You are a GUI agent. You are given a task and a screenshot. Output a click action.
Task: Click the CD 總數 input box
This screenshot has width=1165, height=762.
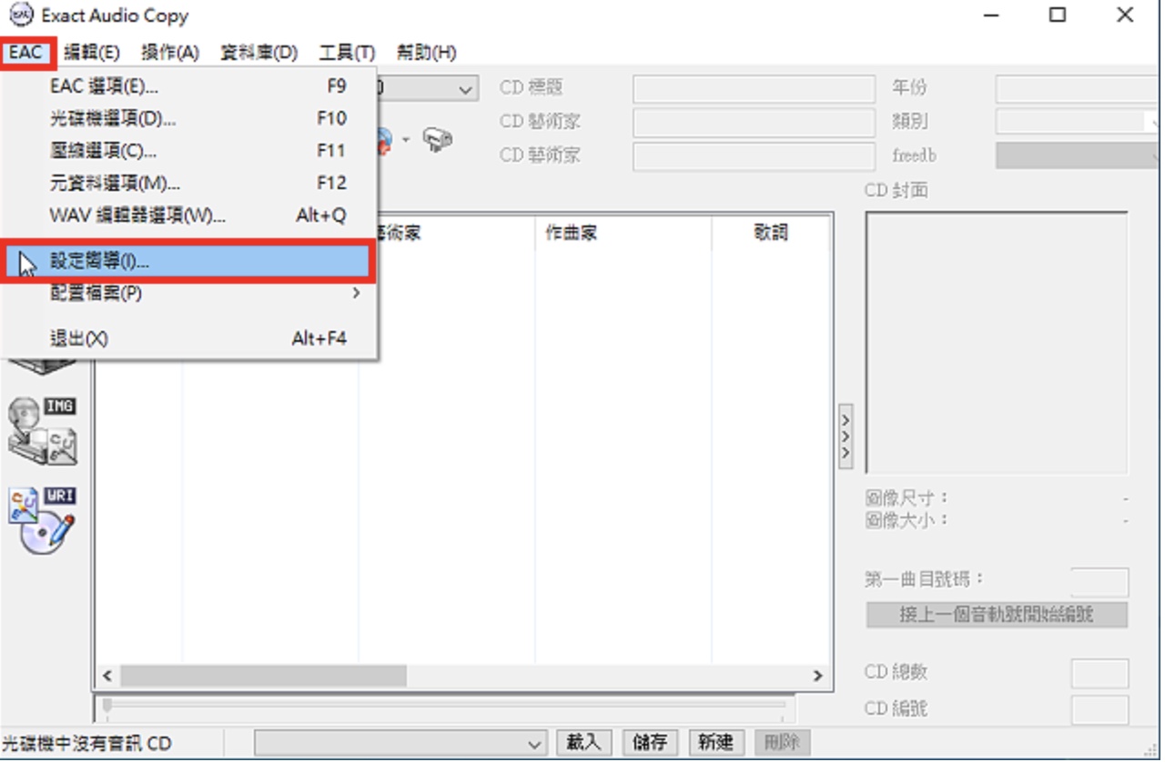point(1099,674)
